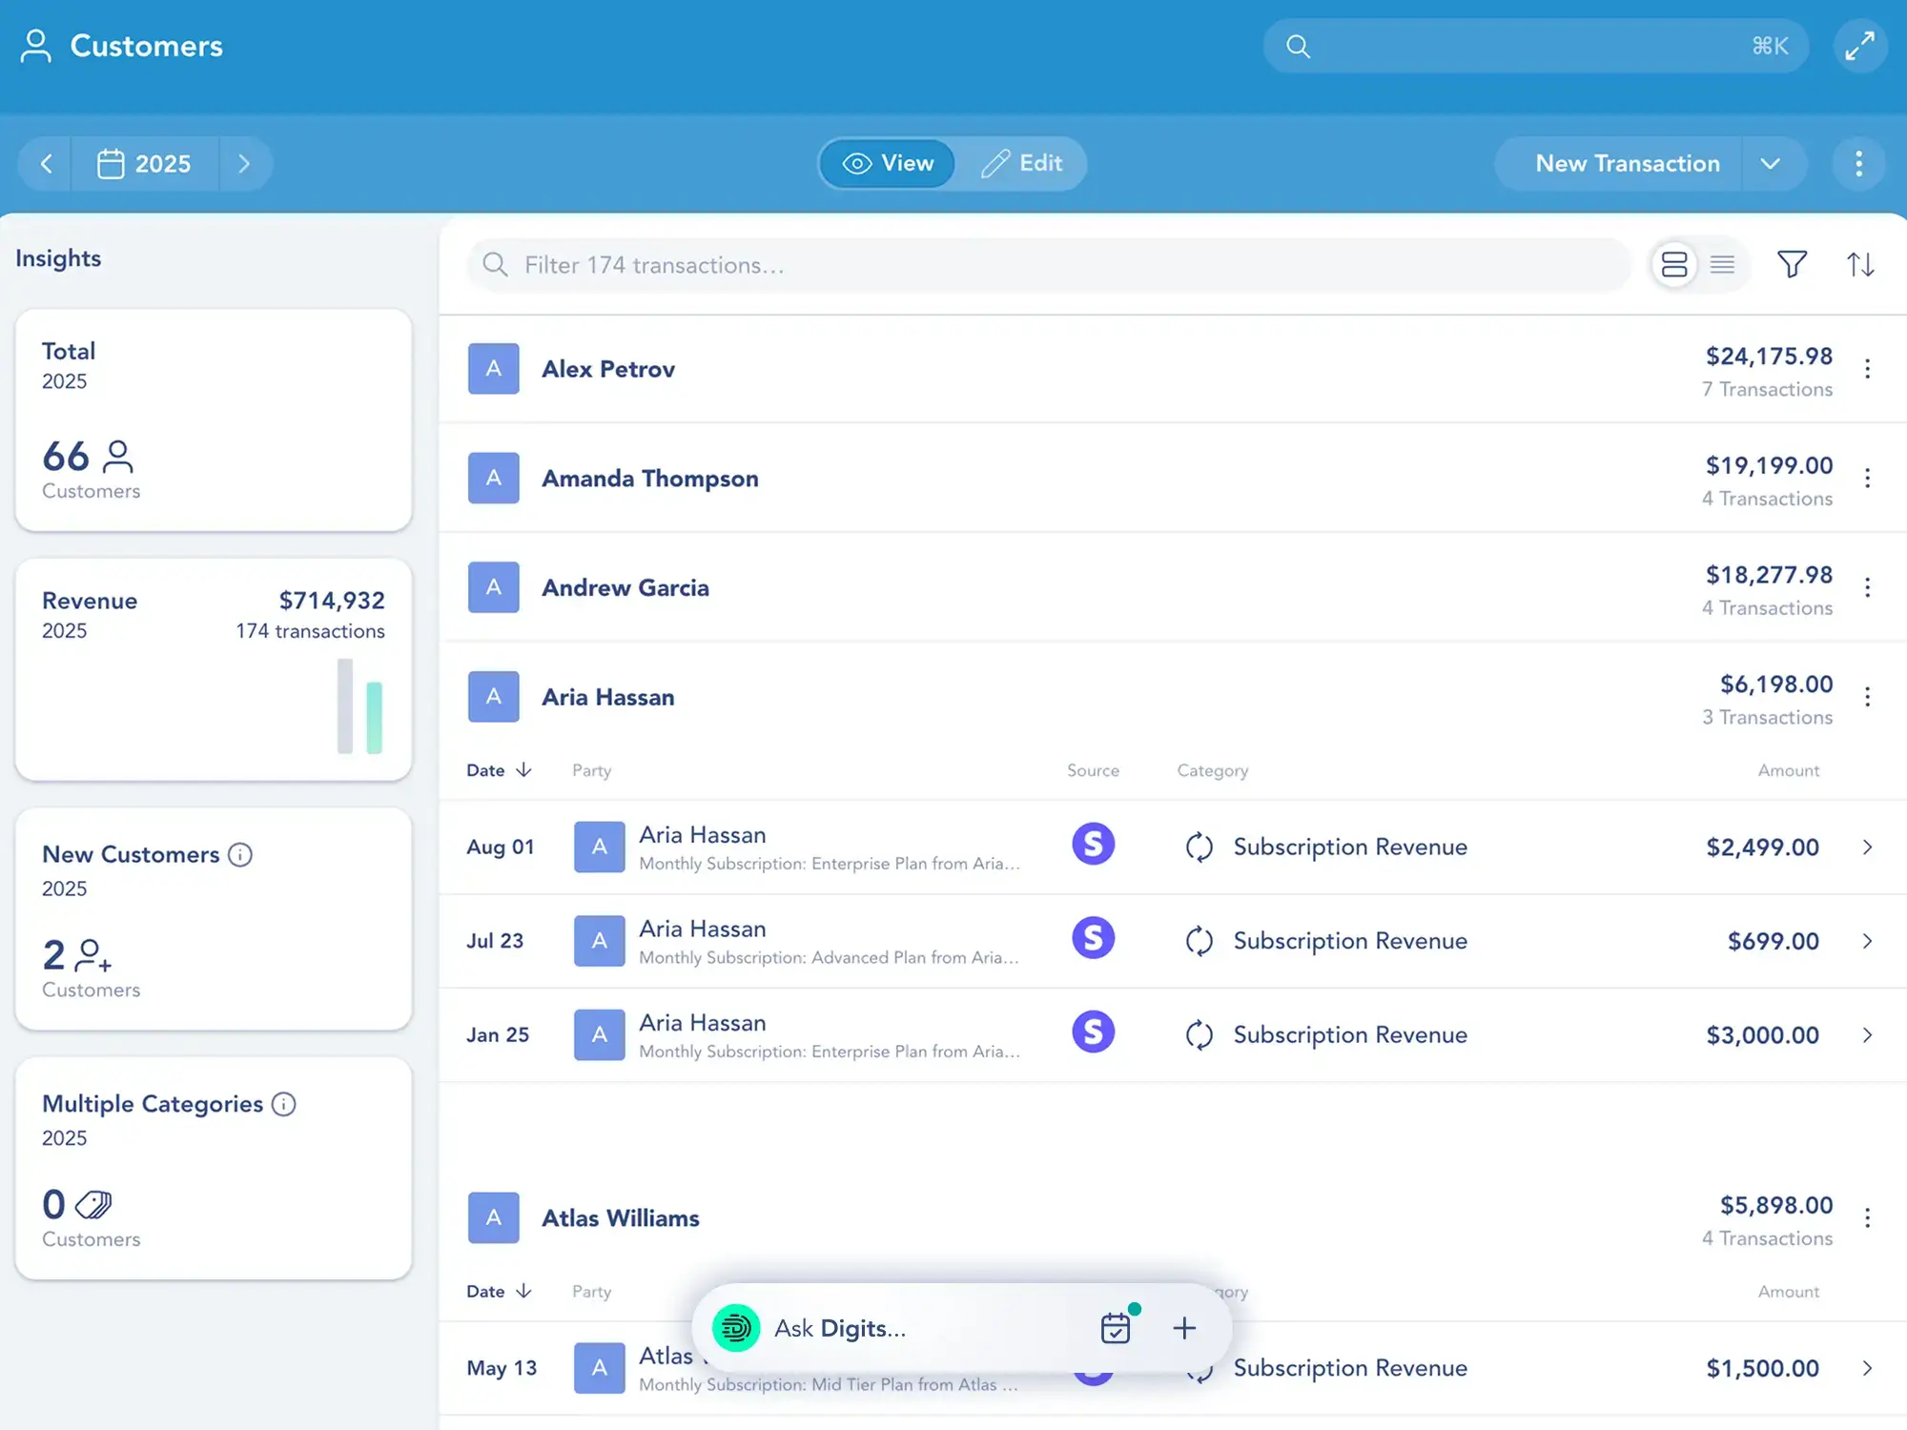Switch to View mode
The height and width of the screenshot is (1430, 1907).
[888, 163]
